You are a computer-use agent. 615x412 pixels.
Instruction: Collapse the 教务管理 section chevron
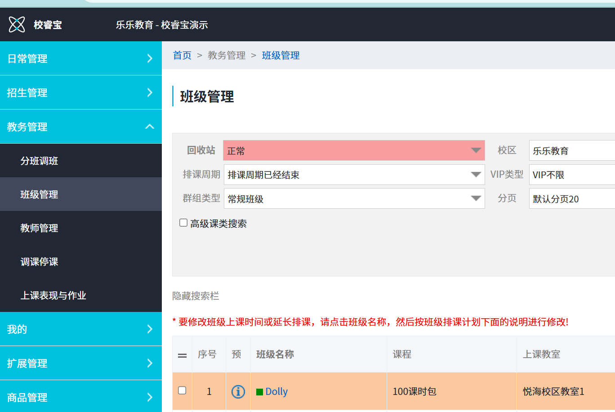150,127
